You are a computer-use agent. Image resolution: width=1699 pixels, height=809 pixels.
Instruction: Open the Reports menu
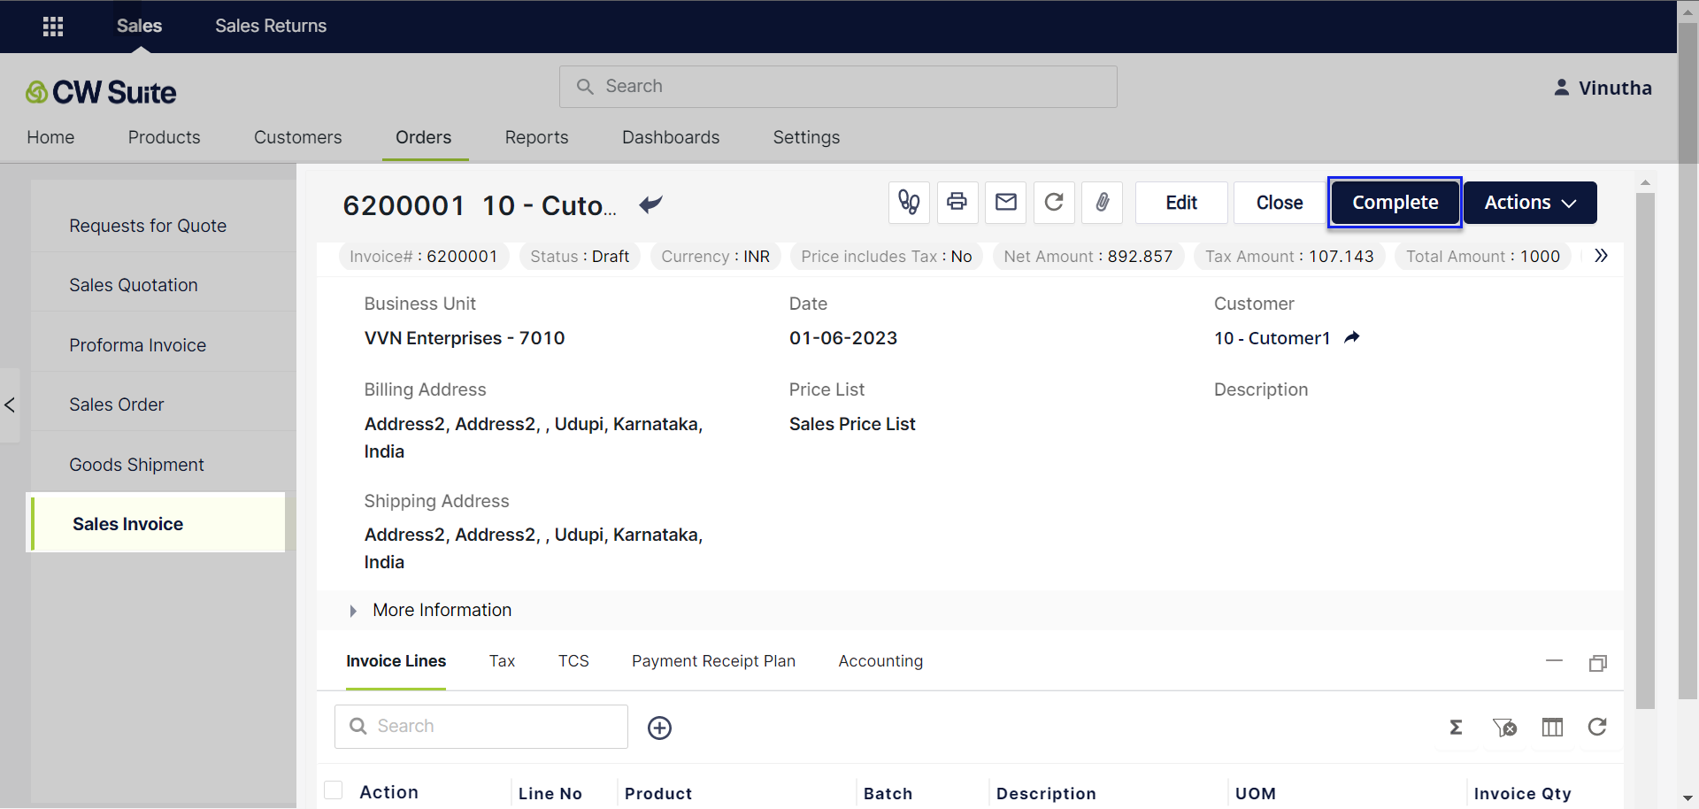536,137
